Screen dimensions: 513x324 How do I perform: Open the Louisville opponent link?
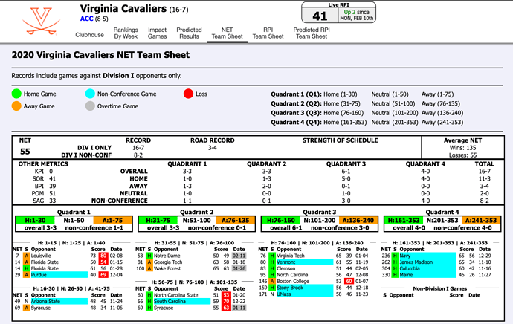41,256
